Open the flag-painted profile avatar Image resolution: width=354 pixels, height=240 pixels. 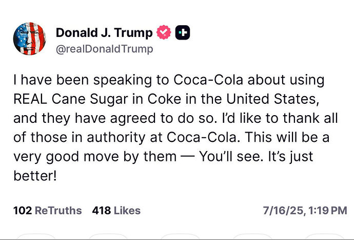29,39
